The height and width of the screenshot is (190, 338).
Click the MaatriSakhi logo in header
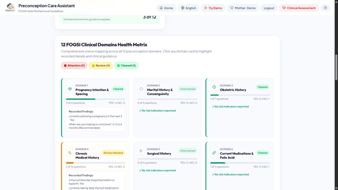10,8
